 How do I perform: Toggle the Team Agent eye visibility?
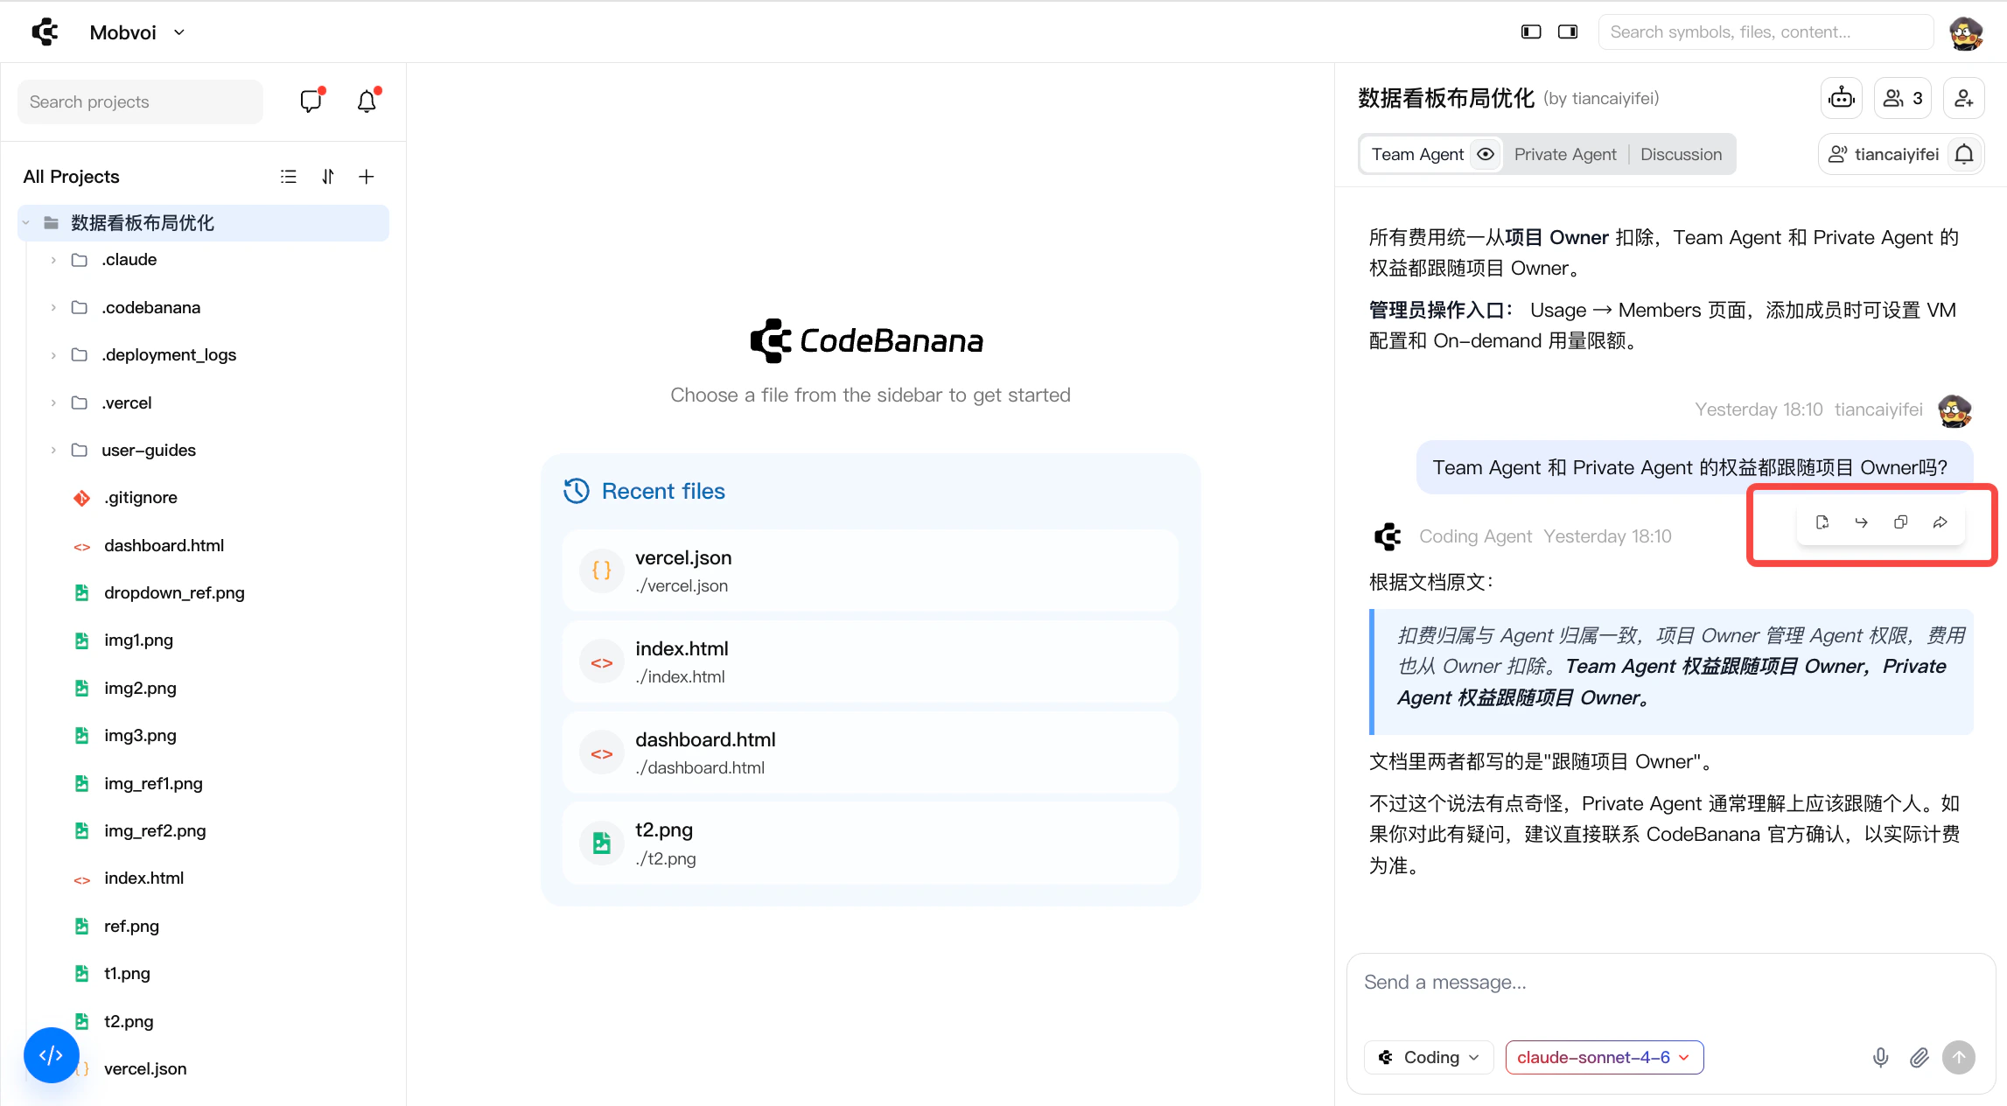1486,154
